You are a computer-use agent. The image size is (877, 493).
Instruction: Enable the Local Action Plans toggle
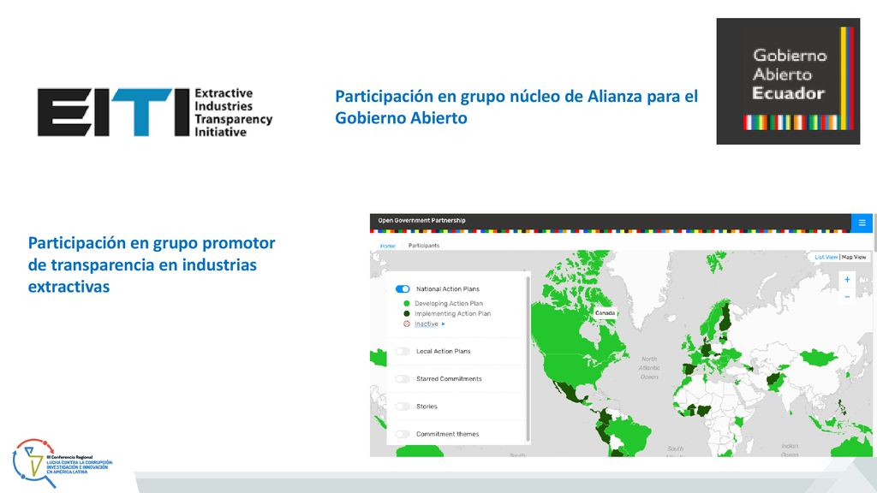click(403, 351)
